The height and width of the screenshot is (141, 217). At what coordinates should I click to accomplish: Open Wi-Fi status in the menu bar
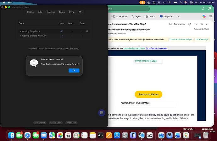tap(170, 2)
